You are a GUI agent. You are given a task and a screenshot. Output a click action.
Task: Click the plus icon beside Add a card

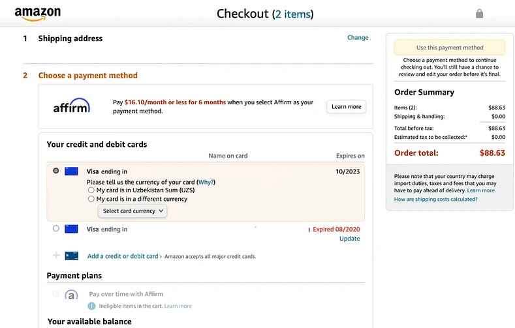(56, 256)
